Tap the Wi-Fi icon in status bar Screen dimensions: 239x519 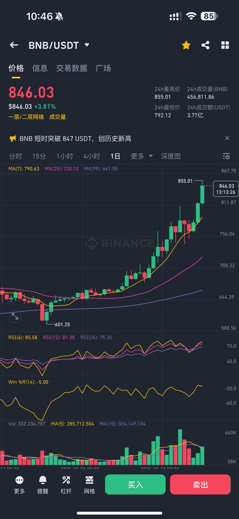click(x=191, y=16)
